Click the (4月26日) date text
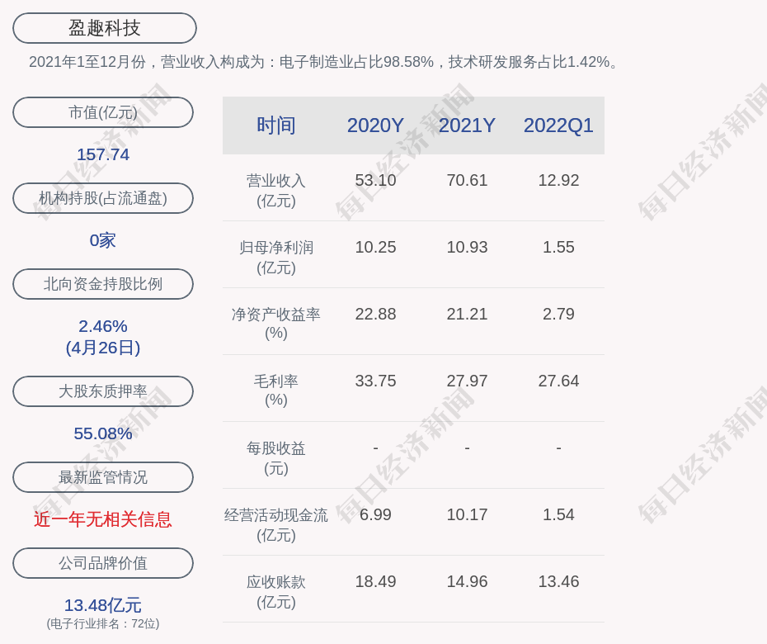The width and height of the screenshot is (767, 644). [x=103, y=348]
